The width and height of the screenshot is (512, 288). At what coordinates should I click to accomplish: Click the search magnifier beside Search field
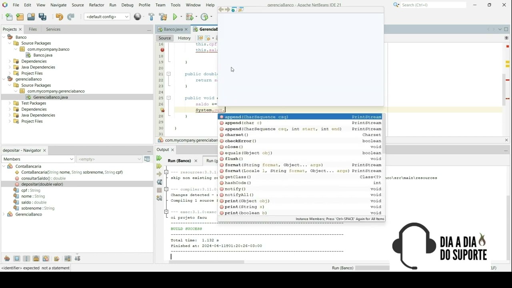[x=396, y=5]
